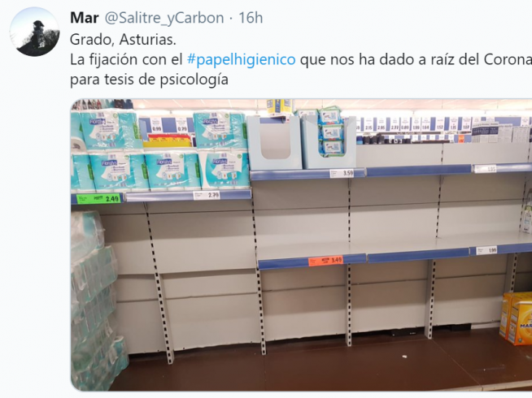The height and width of the screenshot is (398, 532).
Task: Click the 'La fijación con el' tweet text
Action: pos(126,60)
